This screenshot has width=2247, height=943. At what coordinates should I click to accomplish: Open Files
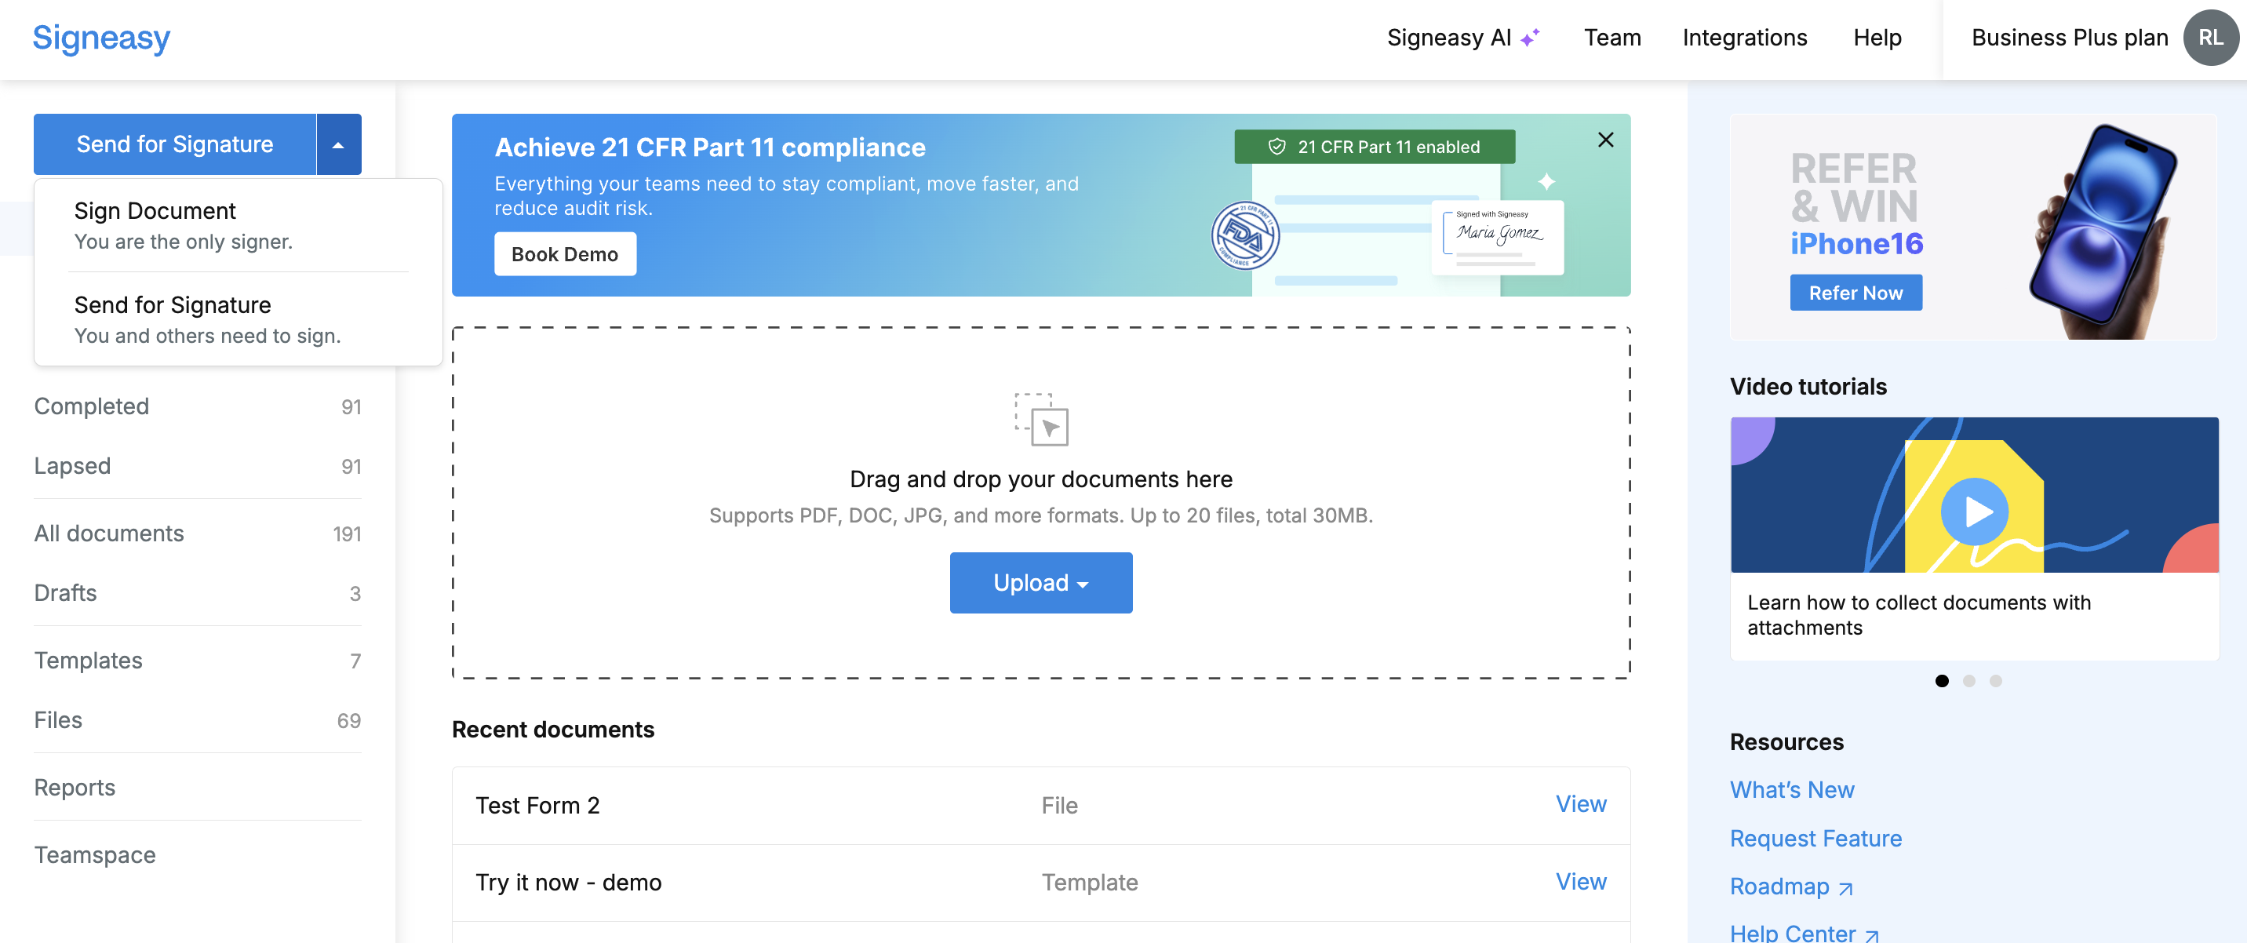pyautogui.click(x=197, y=720)
